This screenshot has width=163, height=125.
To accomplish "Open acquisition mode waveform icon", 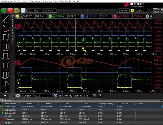I will point(23,11).
